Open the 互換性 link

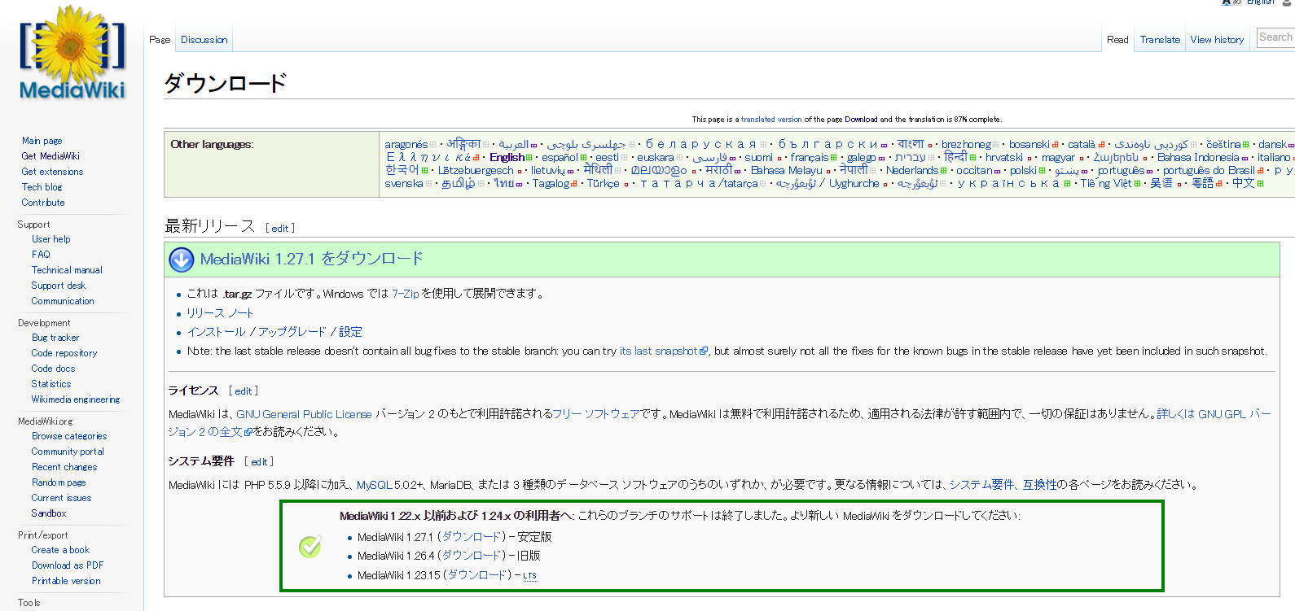1039,485
